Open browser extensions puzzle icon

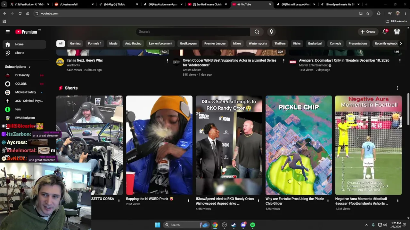[378, 13]
